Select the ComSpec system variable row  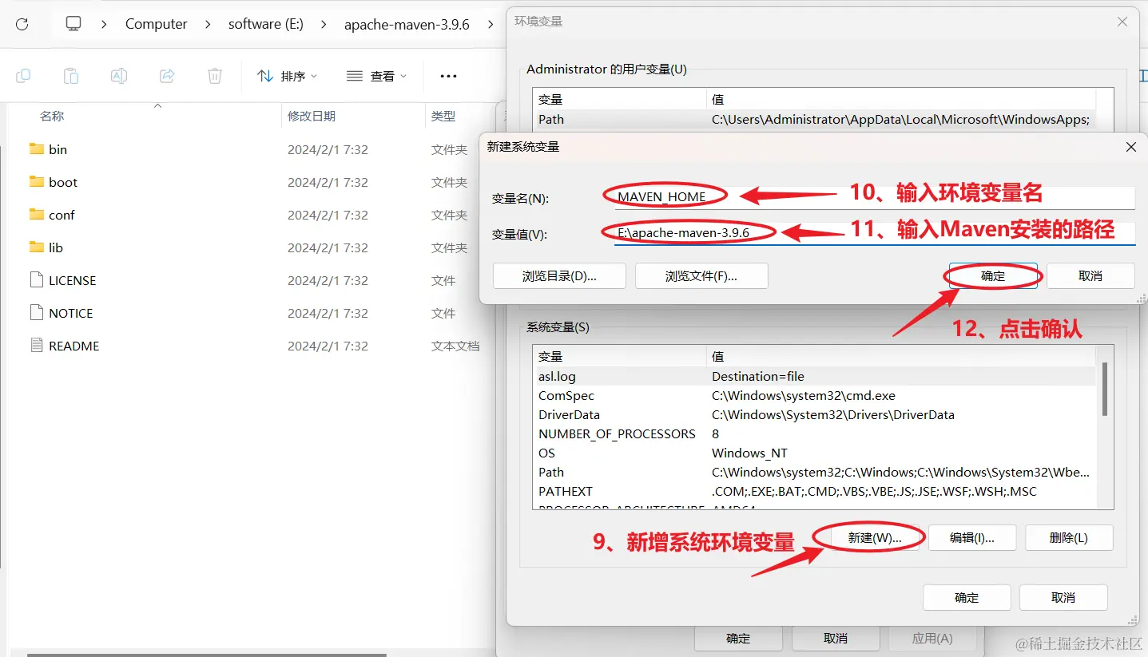[815, 395]
